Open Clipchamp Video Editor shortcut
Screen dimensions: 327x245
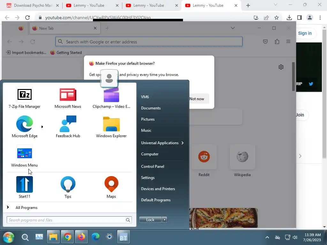tap(111, 98)
